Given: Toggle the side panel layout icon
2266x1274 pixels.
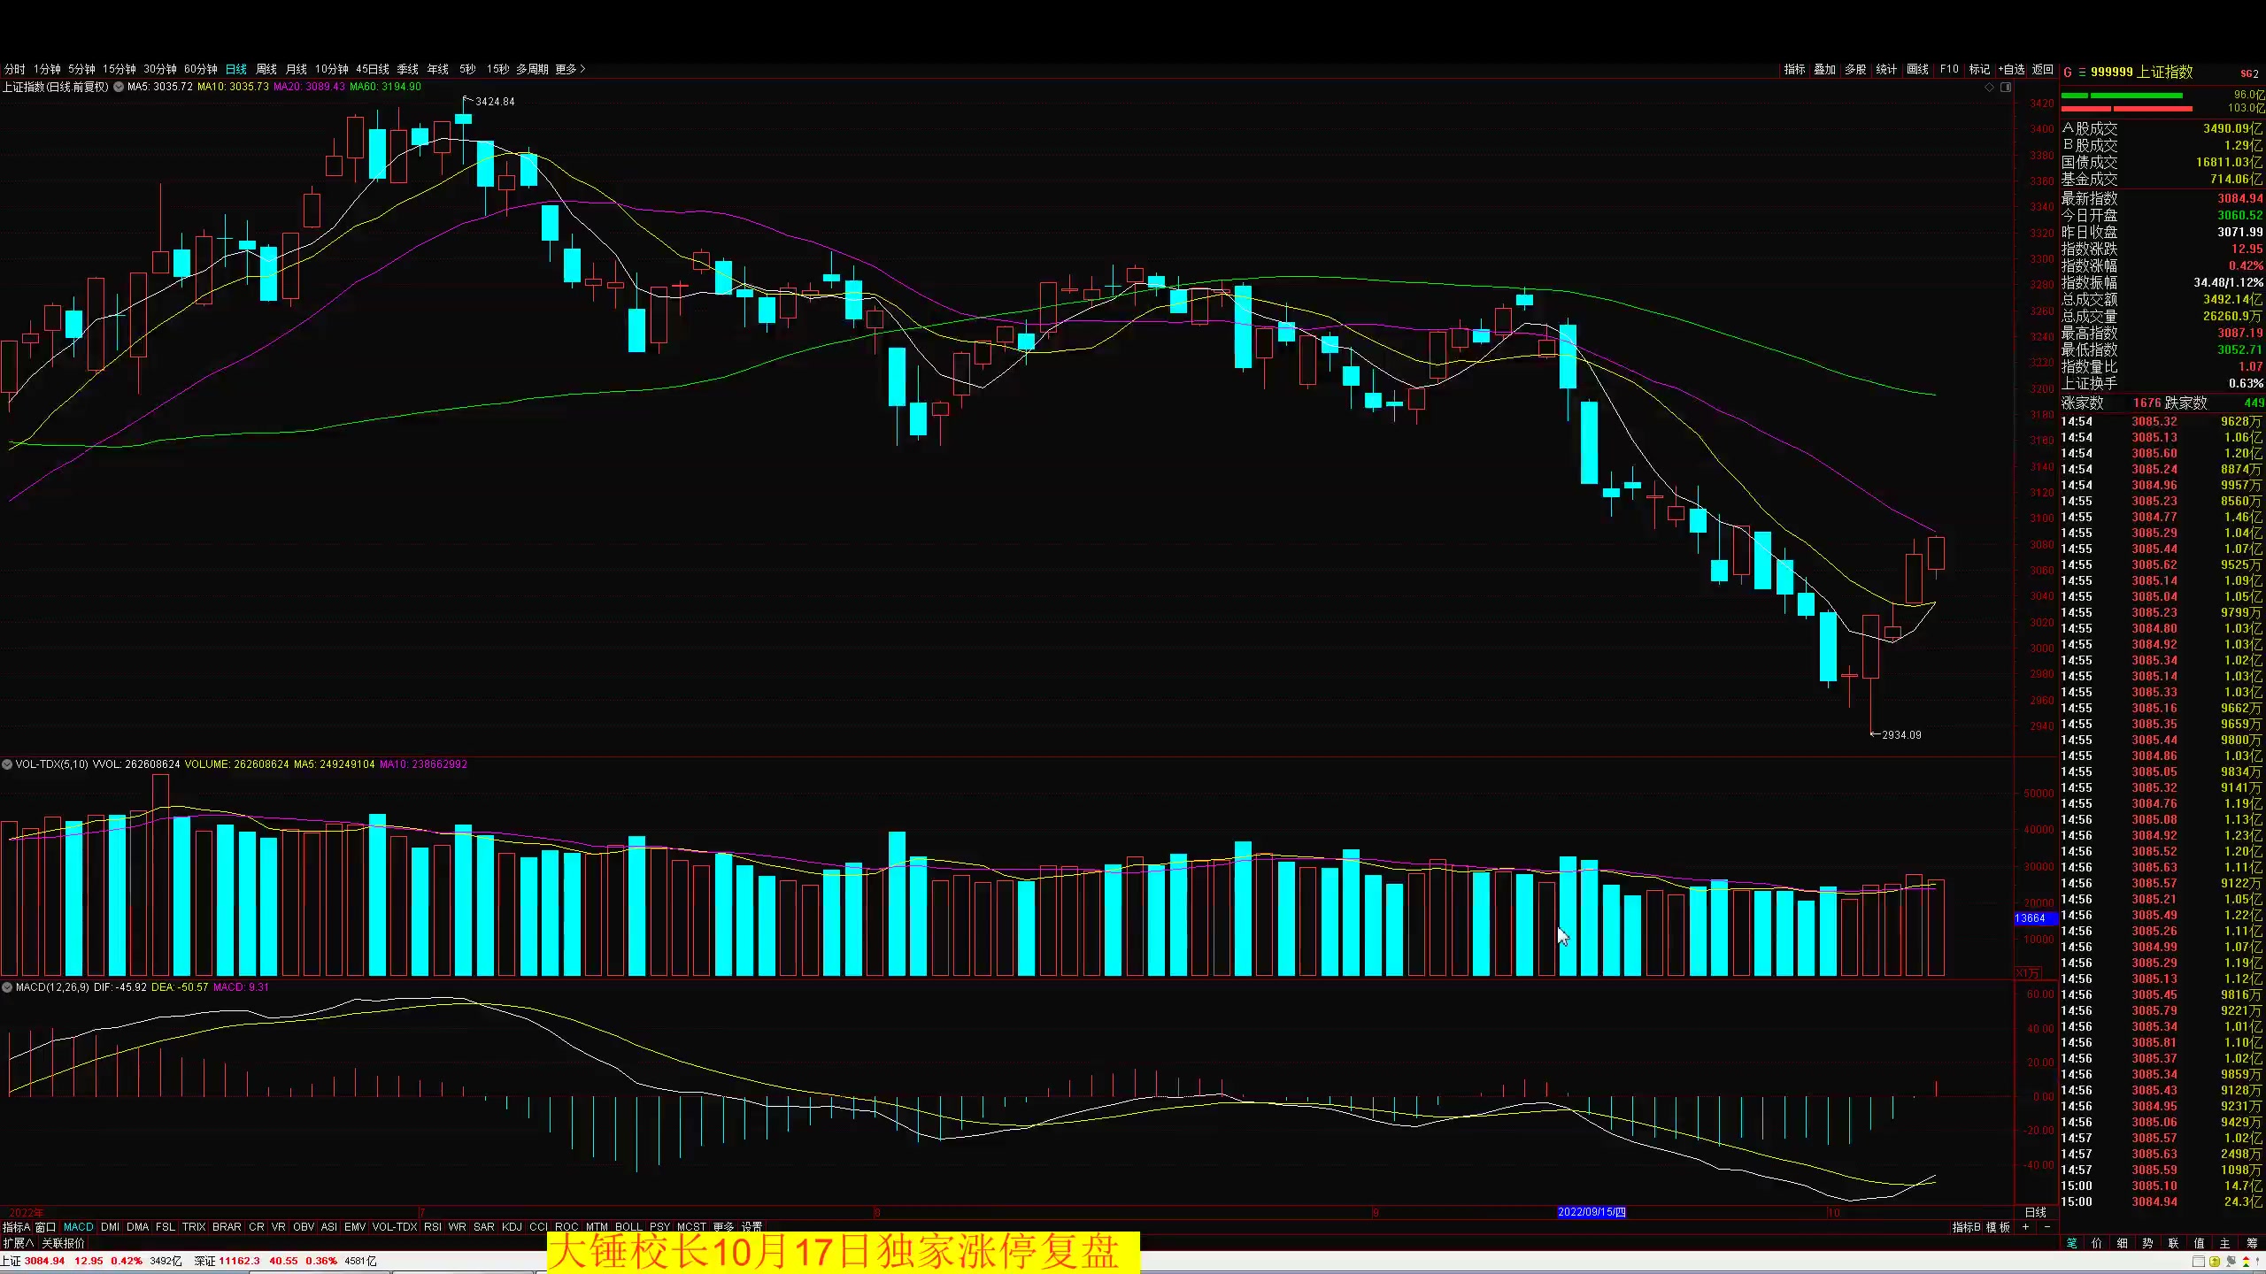Looking at the screenshot, I should pos(2006,87).
